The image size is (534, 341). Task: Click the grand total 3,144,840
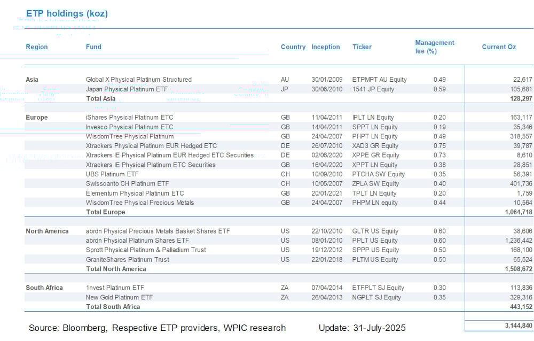tap(519, 325)
